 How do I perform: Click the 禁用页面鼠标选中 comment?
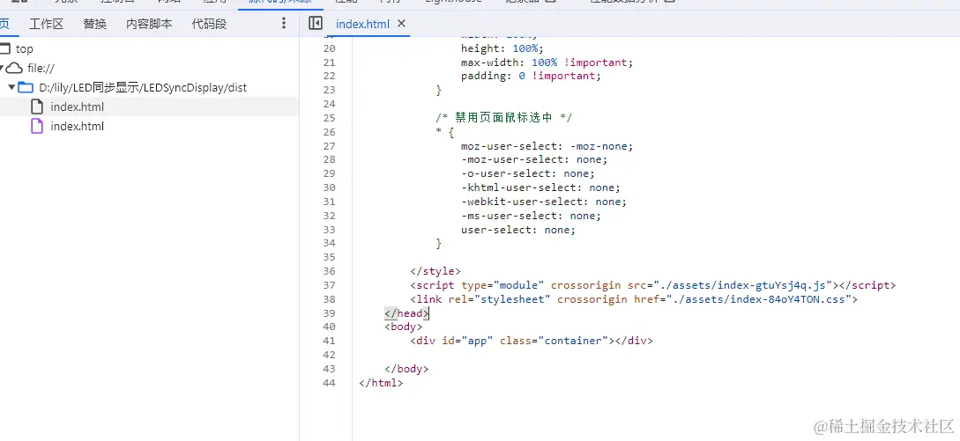[x=504, y=118]
